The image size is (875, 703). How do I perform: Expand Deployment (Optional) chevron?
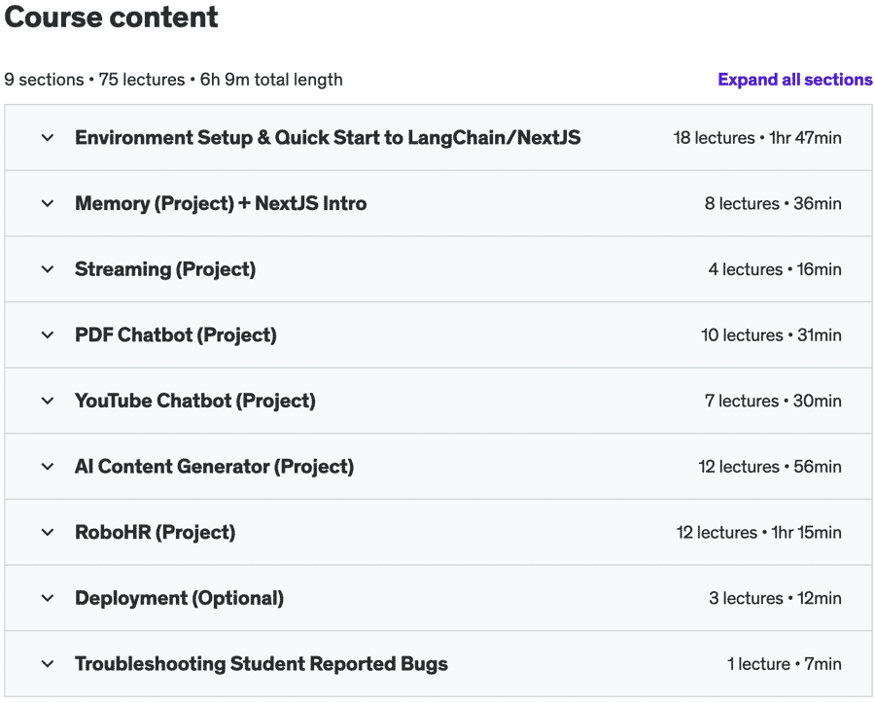pyautogui.click(x=48, y=598)
